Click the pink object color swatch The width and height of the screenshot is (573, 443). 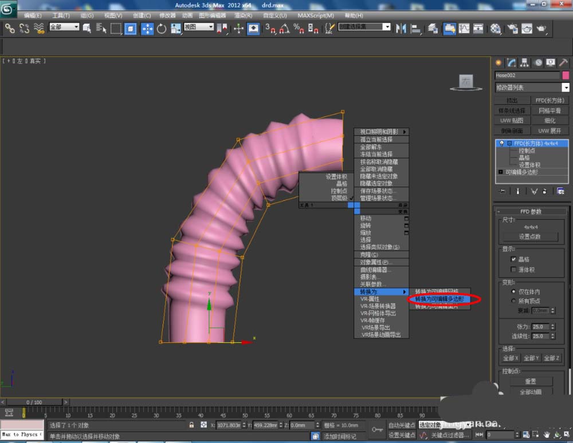[566, 76]
